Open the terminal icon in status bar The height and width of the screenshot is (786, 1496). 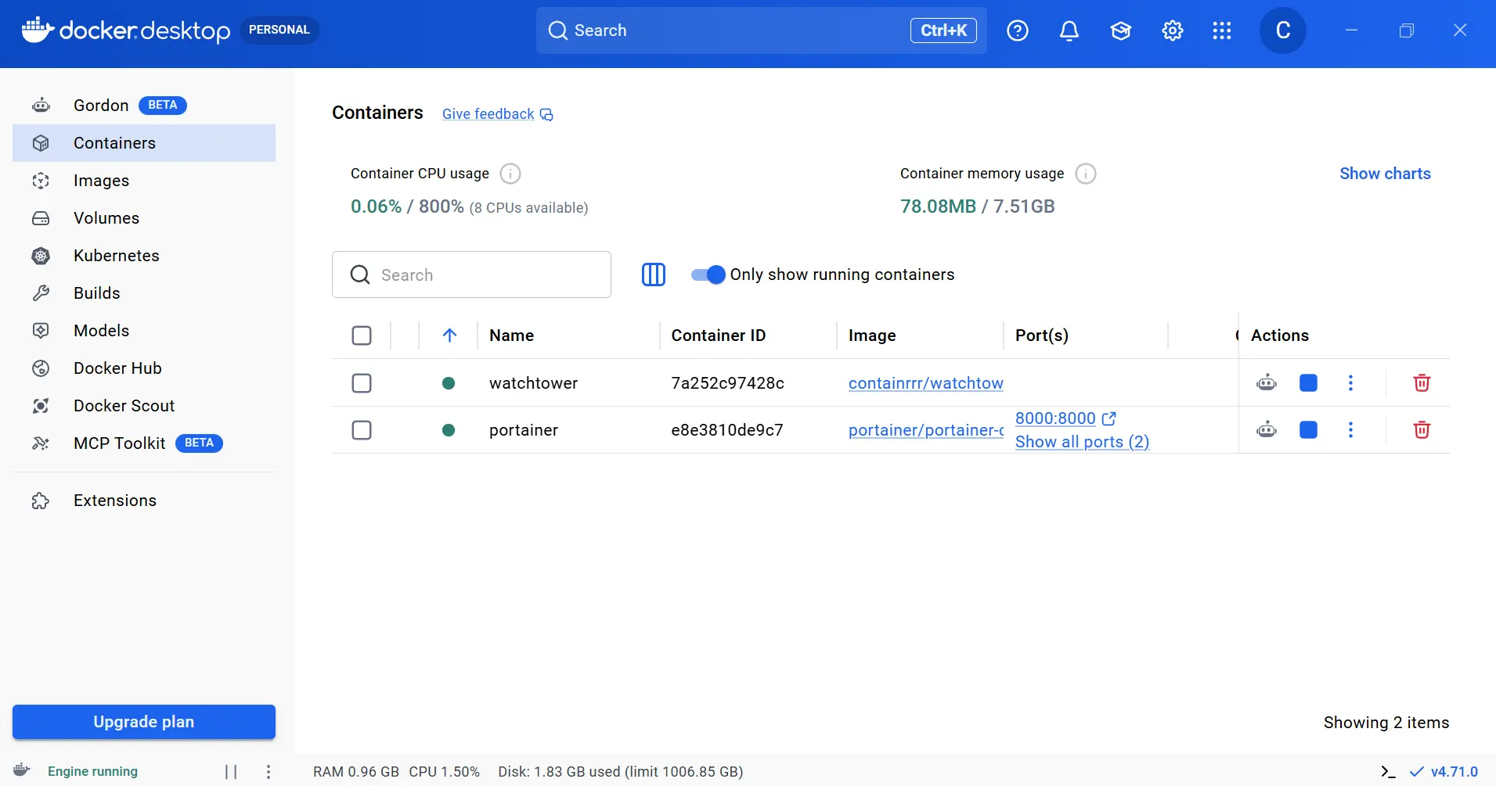(1388, 772)
